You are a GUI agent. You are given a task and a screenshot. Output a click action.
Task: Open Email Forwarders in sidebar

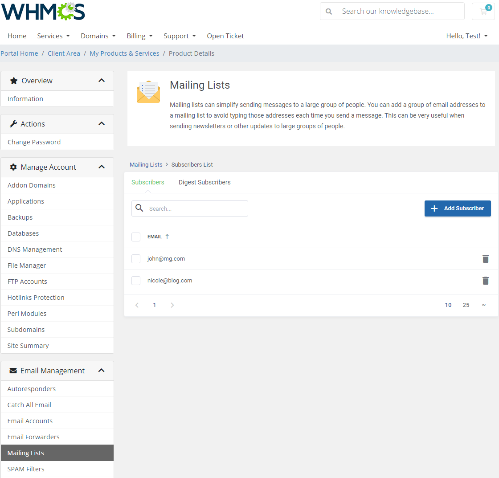pos(57,437)
